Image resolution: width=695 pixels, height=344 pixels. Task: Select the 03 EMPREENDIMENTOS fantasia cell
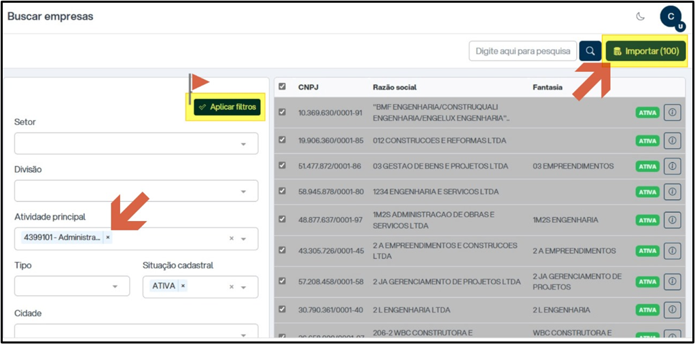(x=573, y=167)
